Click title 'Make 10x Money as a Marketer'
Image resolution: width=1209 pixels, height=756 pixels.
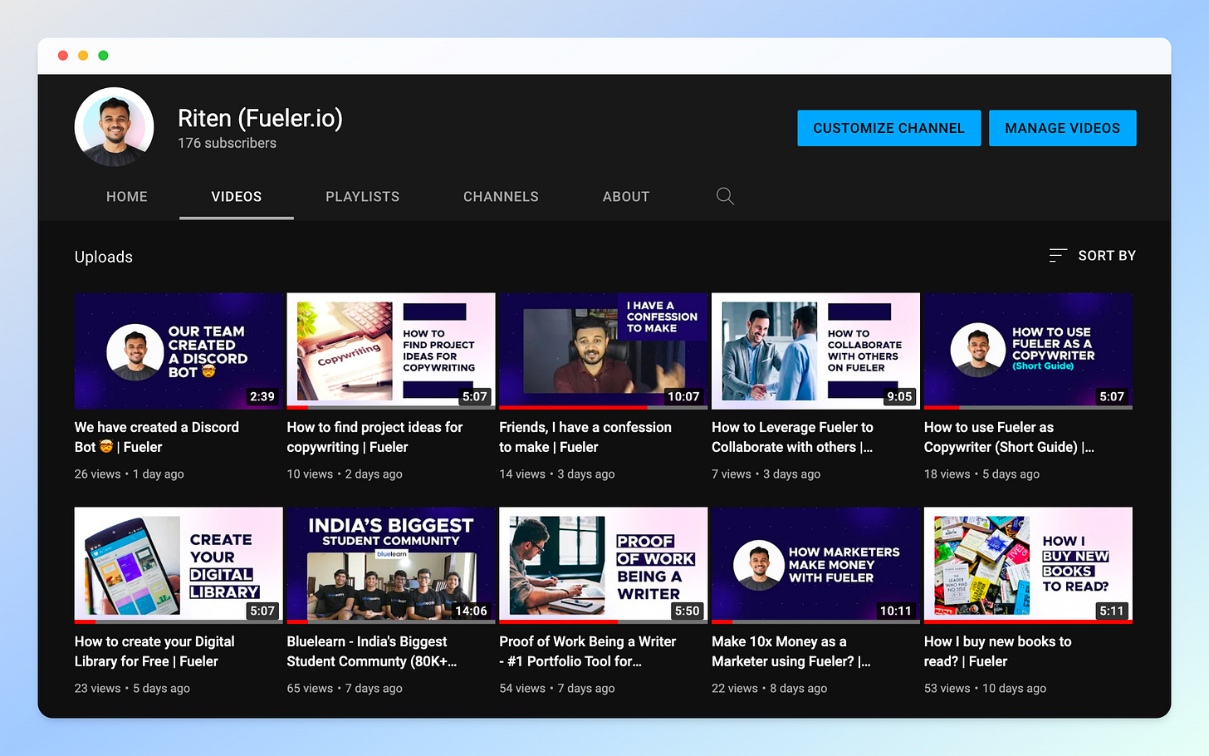tap(791, 651)
